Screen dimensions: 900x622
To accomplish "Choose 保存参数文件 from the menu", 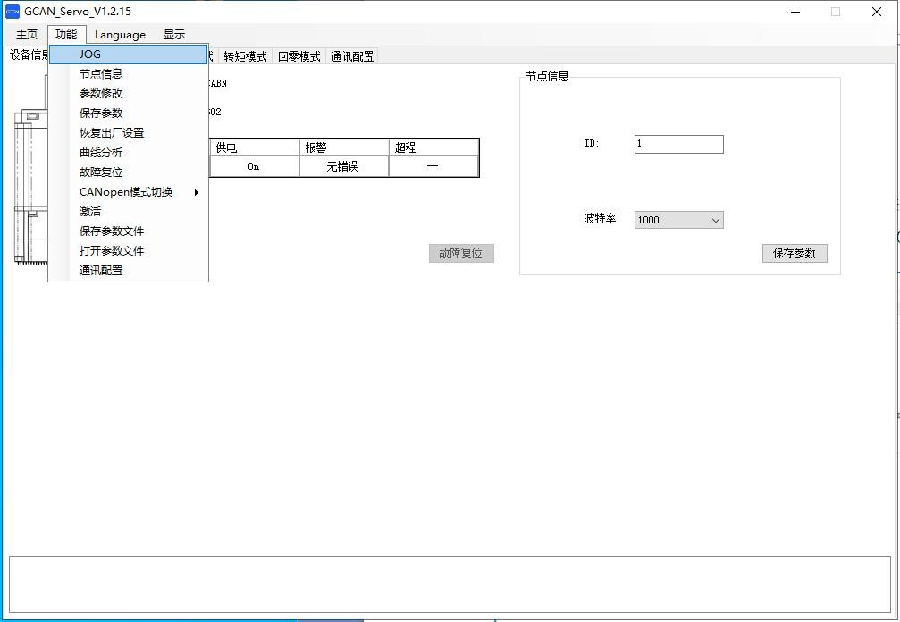I will 112,231.
